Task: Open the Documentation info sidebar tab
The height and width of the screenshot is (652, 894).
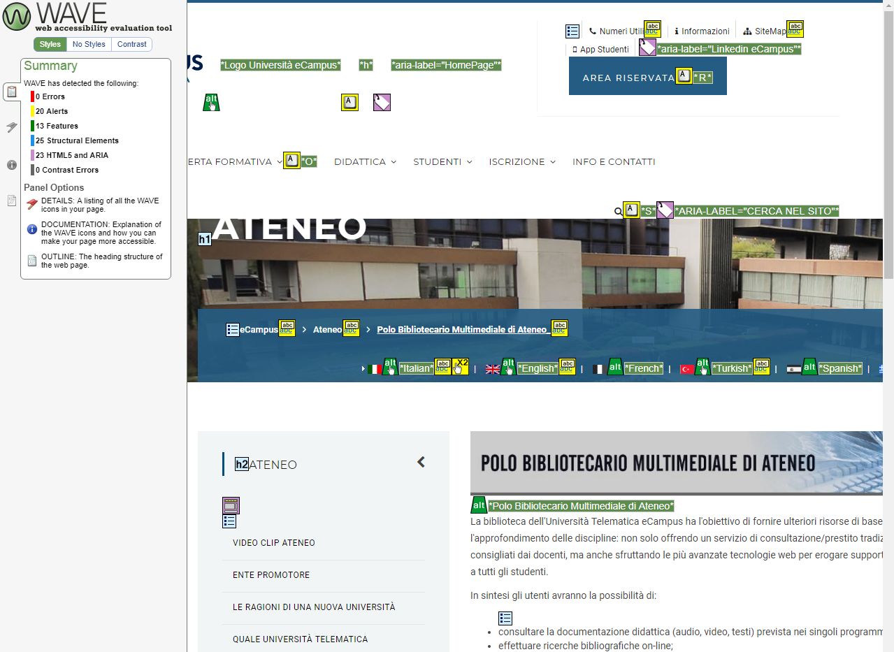Action: coord(12,165)
